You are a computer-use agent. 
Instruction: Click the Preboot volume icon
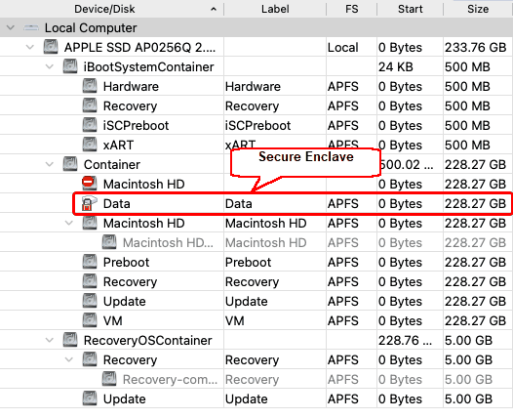pos(90,262)
